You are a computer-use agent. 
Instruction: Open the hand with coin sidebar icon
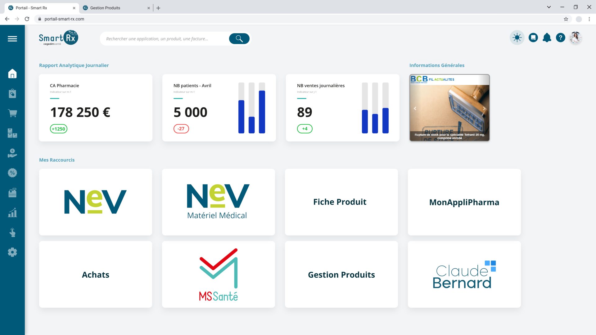point(12,153)
